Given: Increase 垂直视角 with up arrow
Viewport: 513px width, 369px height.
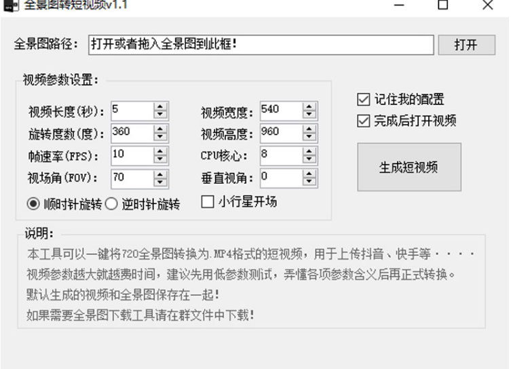Looking at the screenshot, I should (309, 174).
